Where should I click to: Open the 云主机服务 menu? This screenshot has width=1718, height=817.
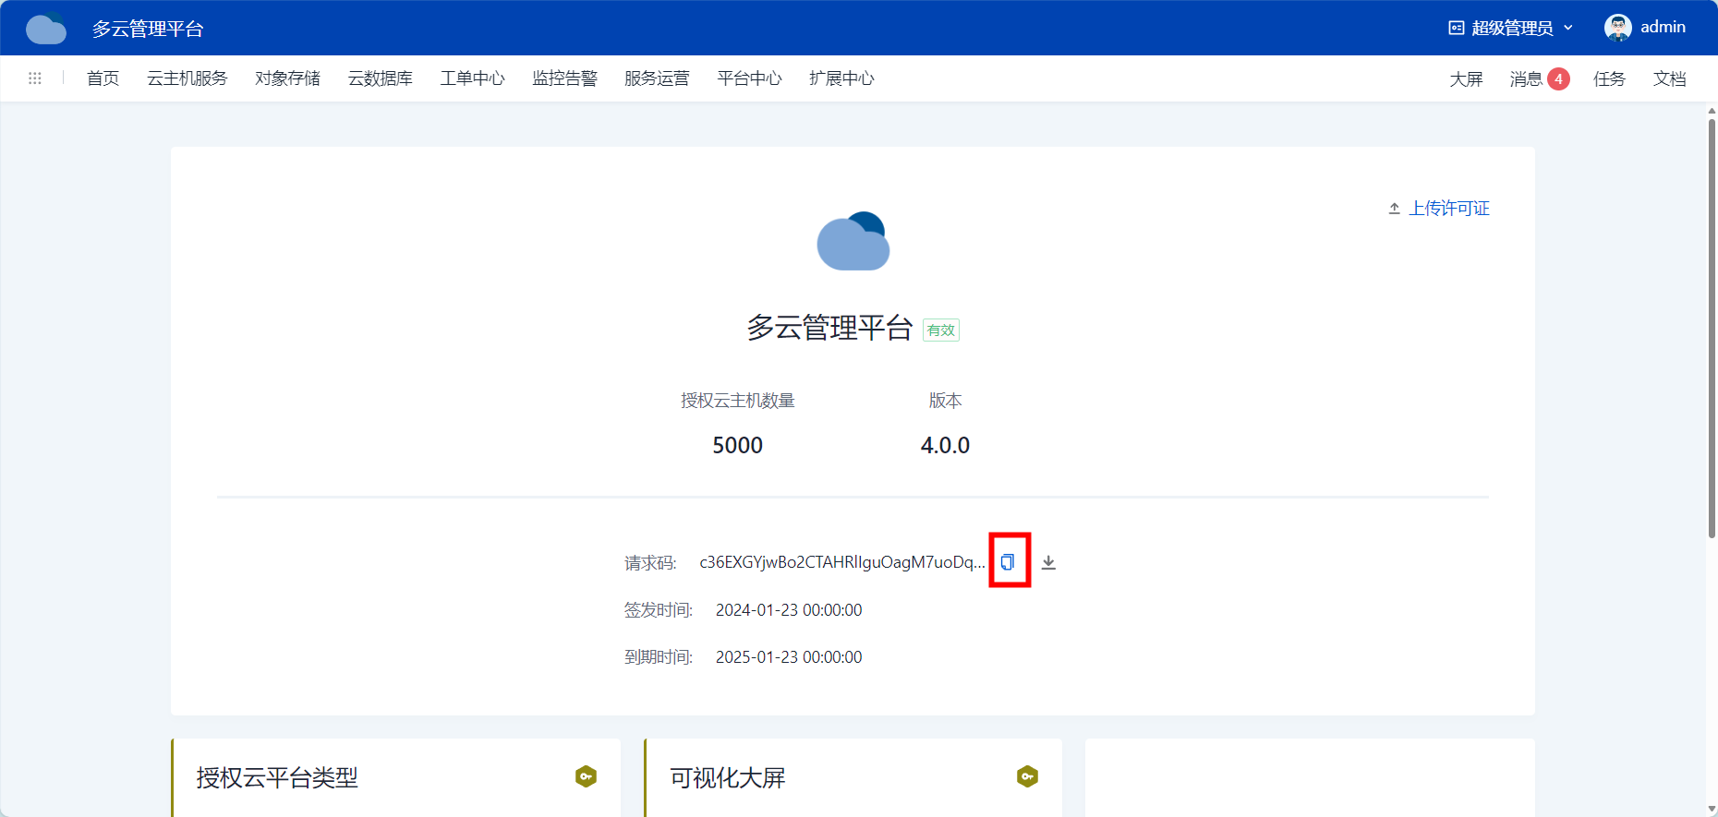[188, 78]
